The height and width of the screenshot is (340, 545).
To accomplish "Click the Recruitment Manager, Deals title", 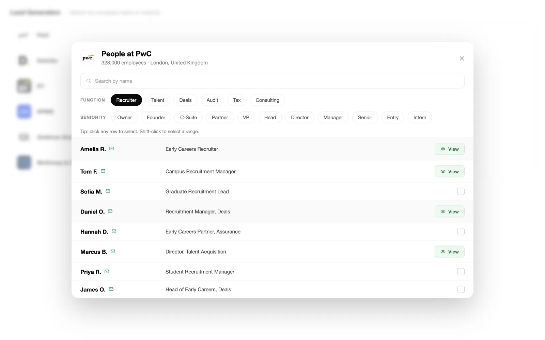I will pos(198,211).
